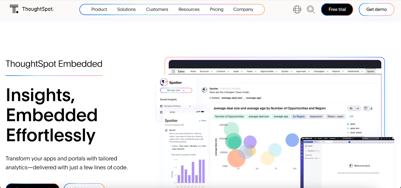Click the purple bubble in the chart
401x188 pixels.
click(250, 142)
